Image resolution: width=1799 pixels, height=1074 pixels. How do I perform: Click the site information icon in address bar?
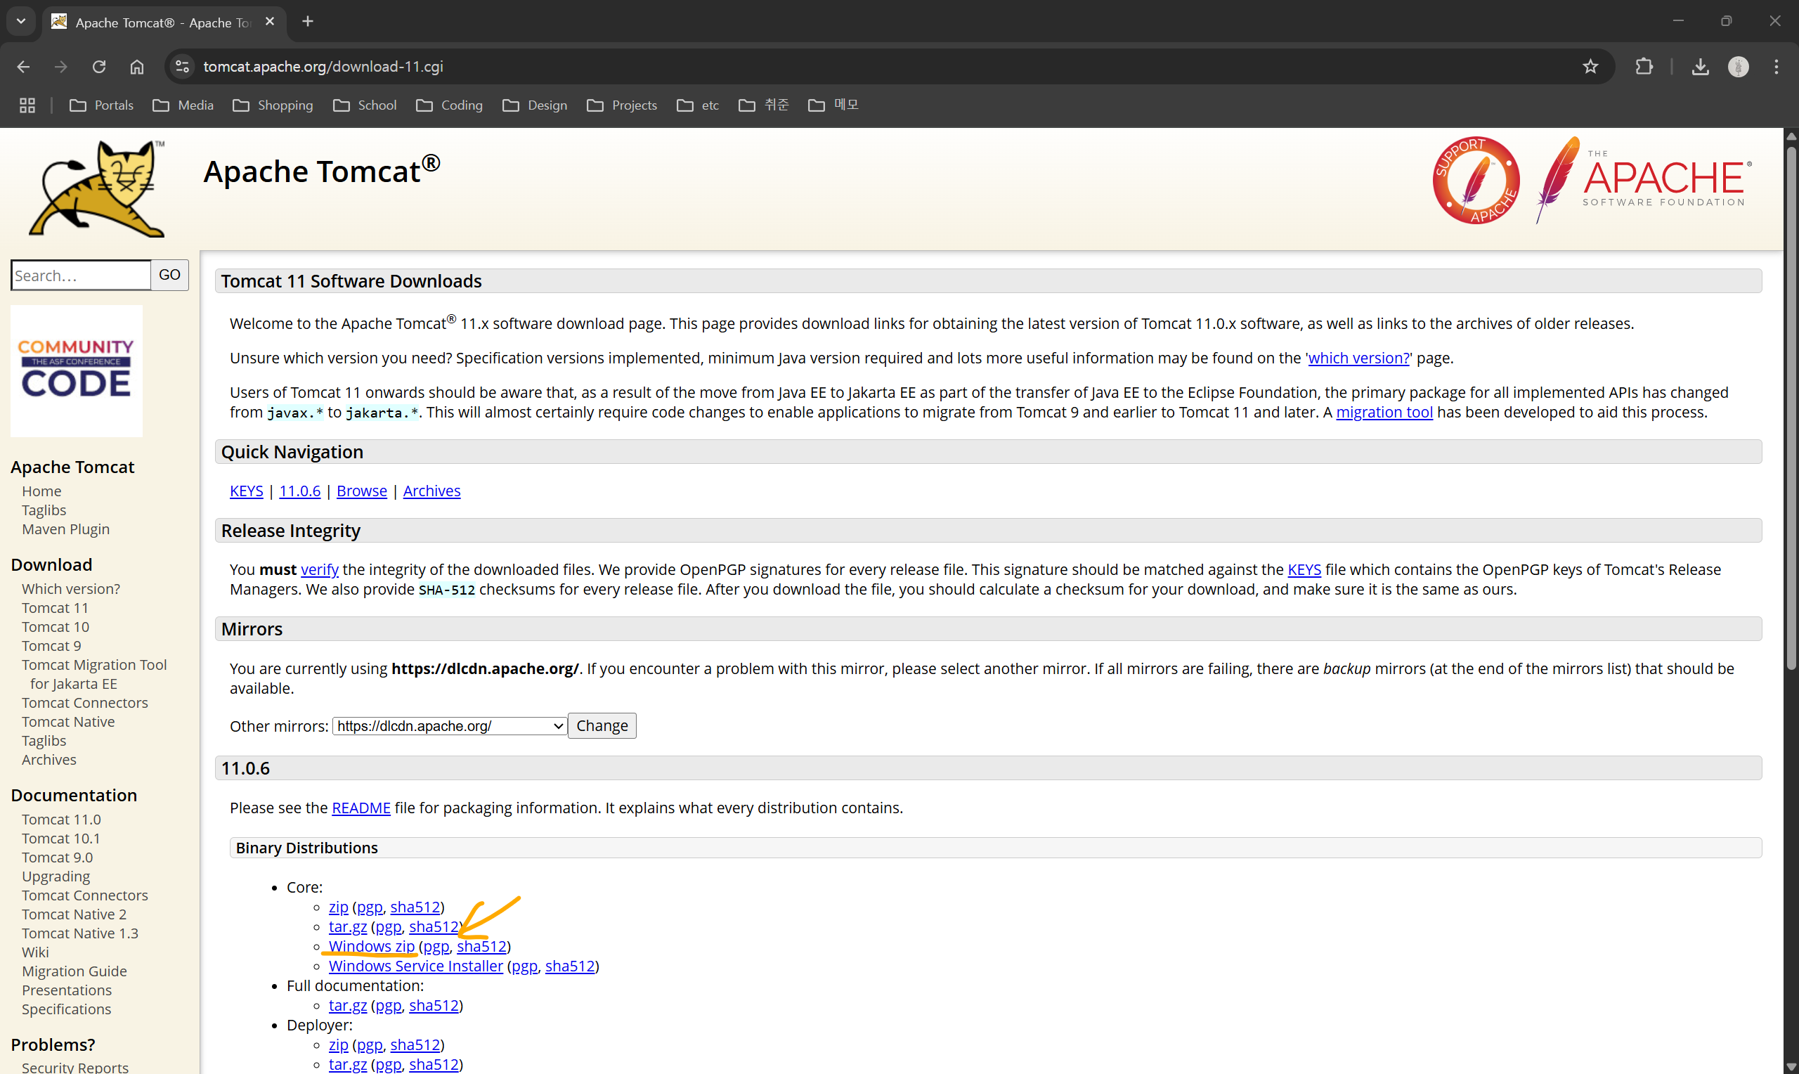[x=182, y=67]
